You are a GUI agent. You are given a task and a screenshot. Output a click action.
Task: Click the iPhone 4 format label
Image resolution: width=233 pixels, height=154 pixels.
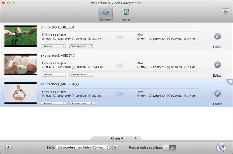click(x=116, y=138)
